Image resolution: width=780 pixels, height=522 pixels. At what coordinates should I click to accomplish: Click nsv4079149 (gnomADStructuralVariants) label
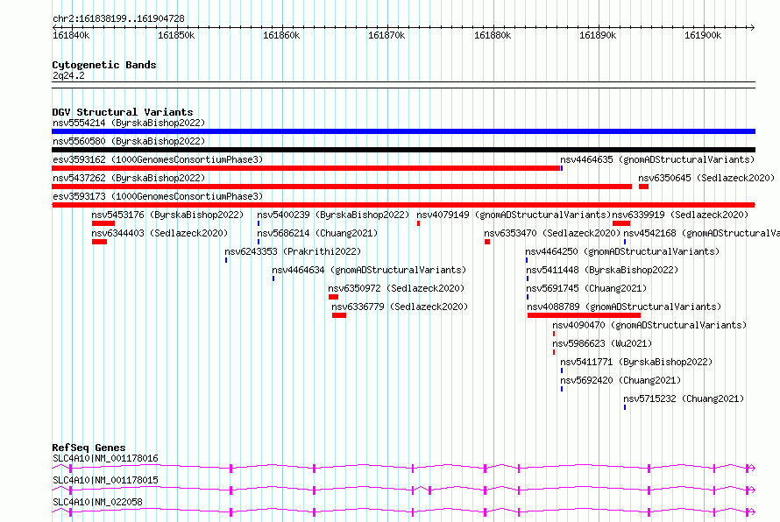pyautogui.click(x=514, y=215)
